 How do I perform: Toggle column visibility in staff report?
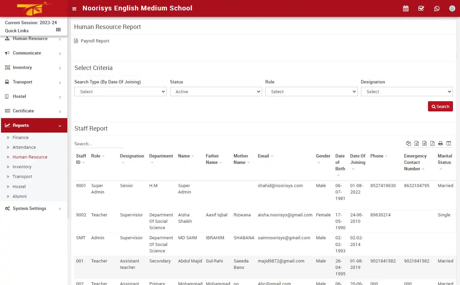pos(449,143)
